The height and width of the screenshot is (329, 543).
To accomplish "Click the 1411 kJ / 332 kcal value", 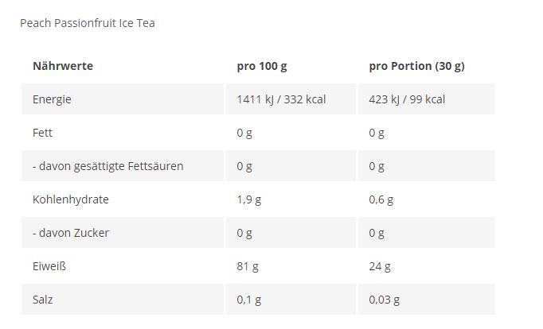I will 281,99.
